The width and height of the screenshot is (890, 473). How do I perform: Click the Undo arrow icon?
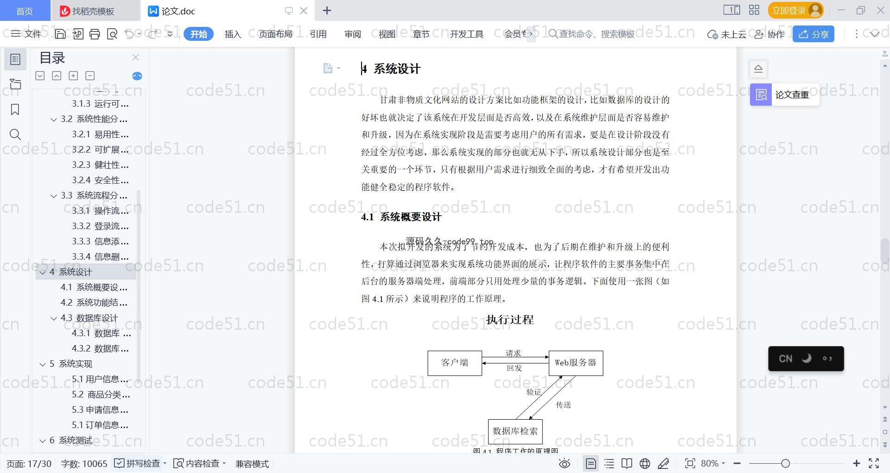(x=129, y=34)
